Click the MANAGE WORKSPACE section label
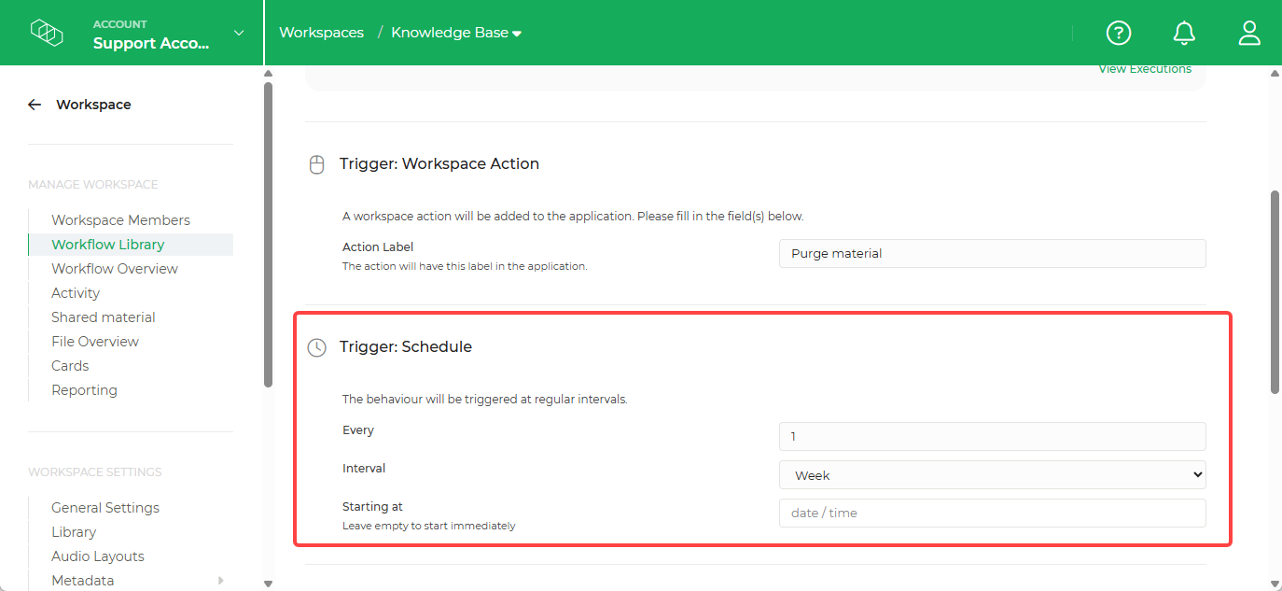The height and width of the screenshot is (591, 1282). [x=93, y=185]
